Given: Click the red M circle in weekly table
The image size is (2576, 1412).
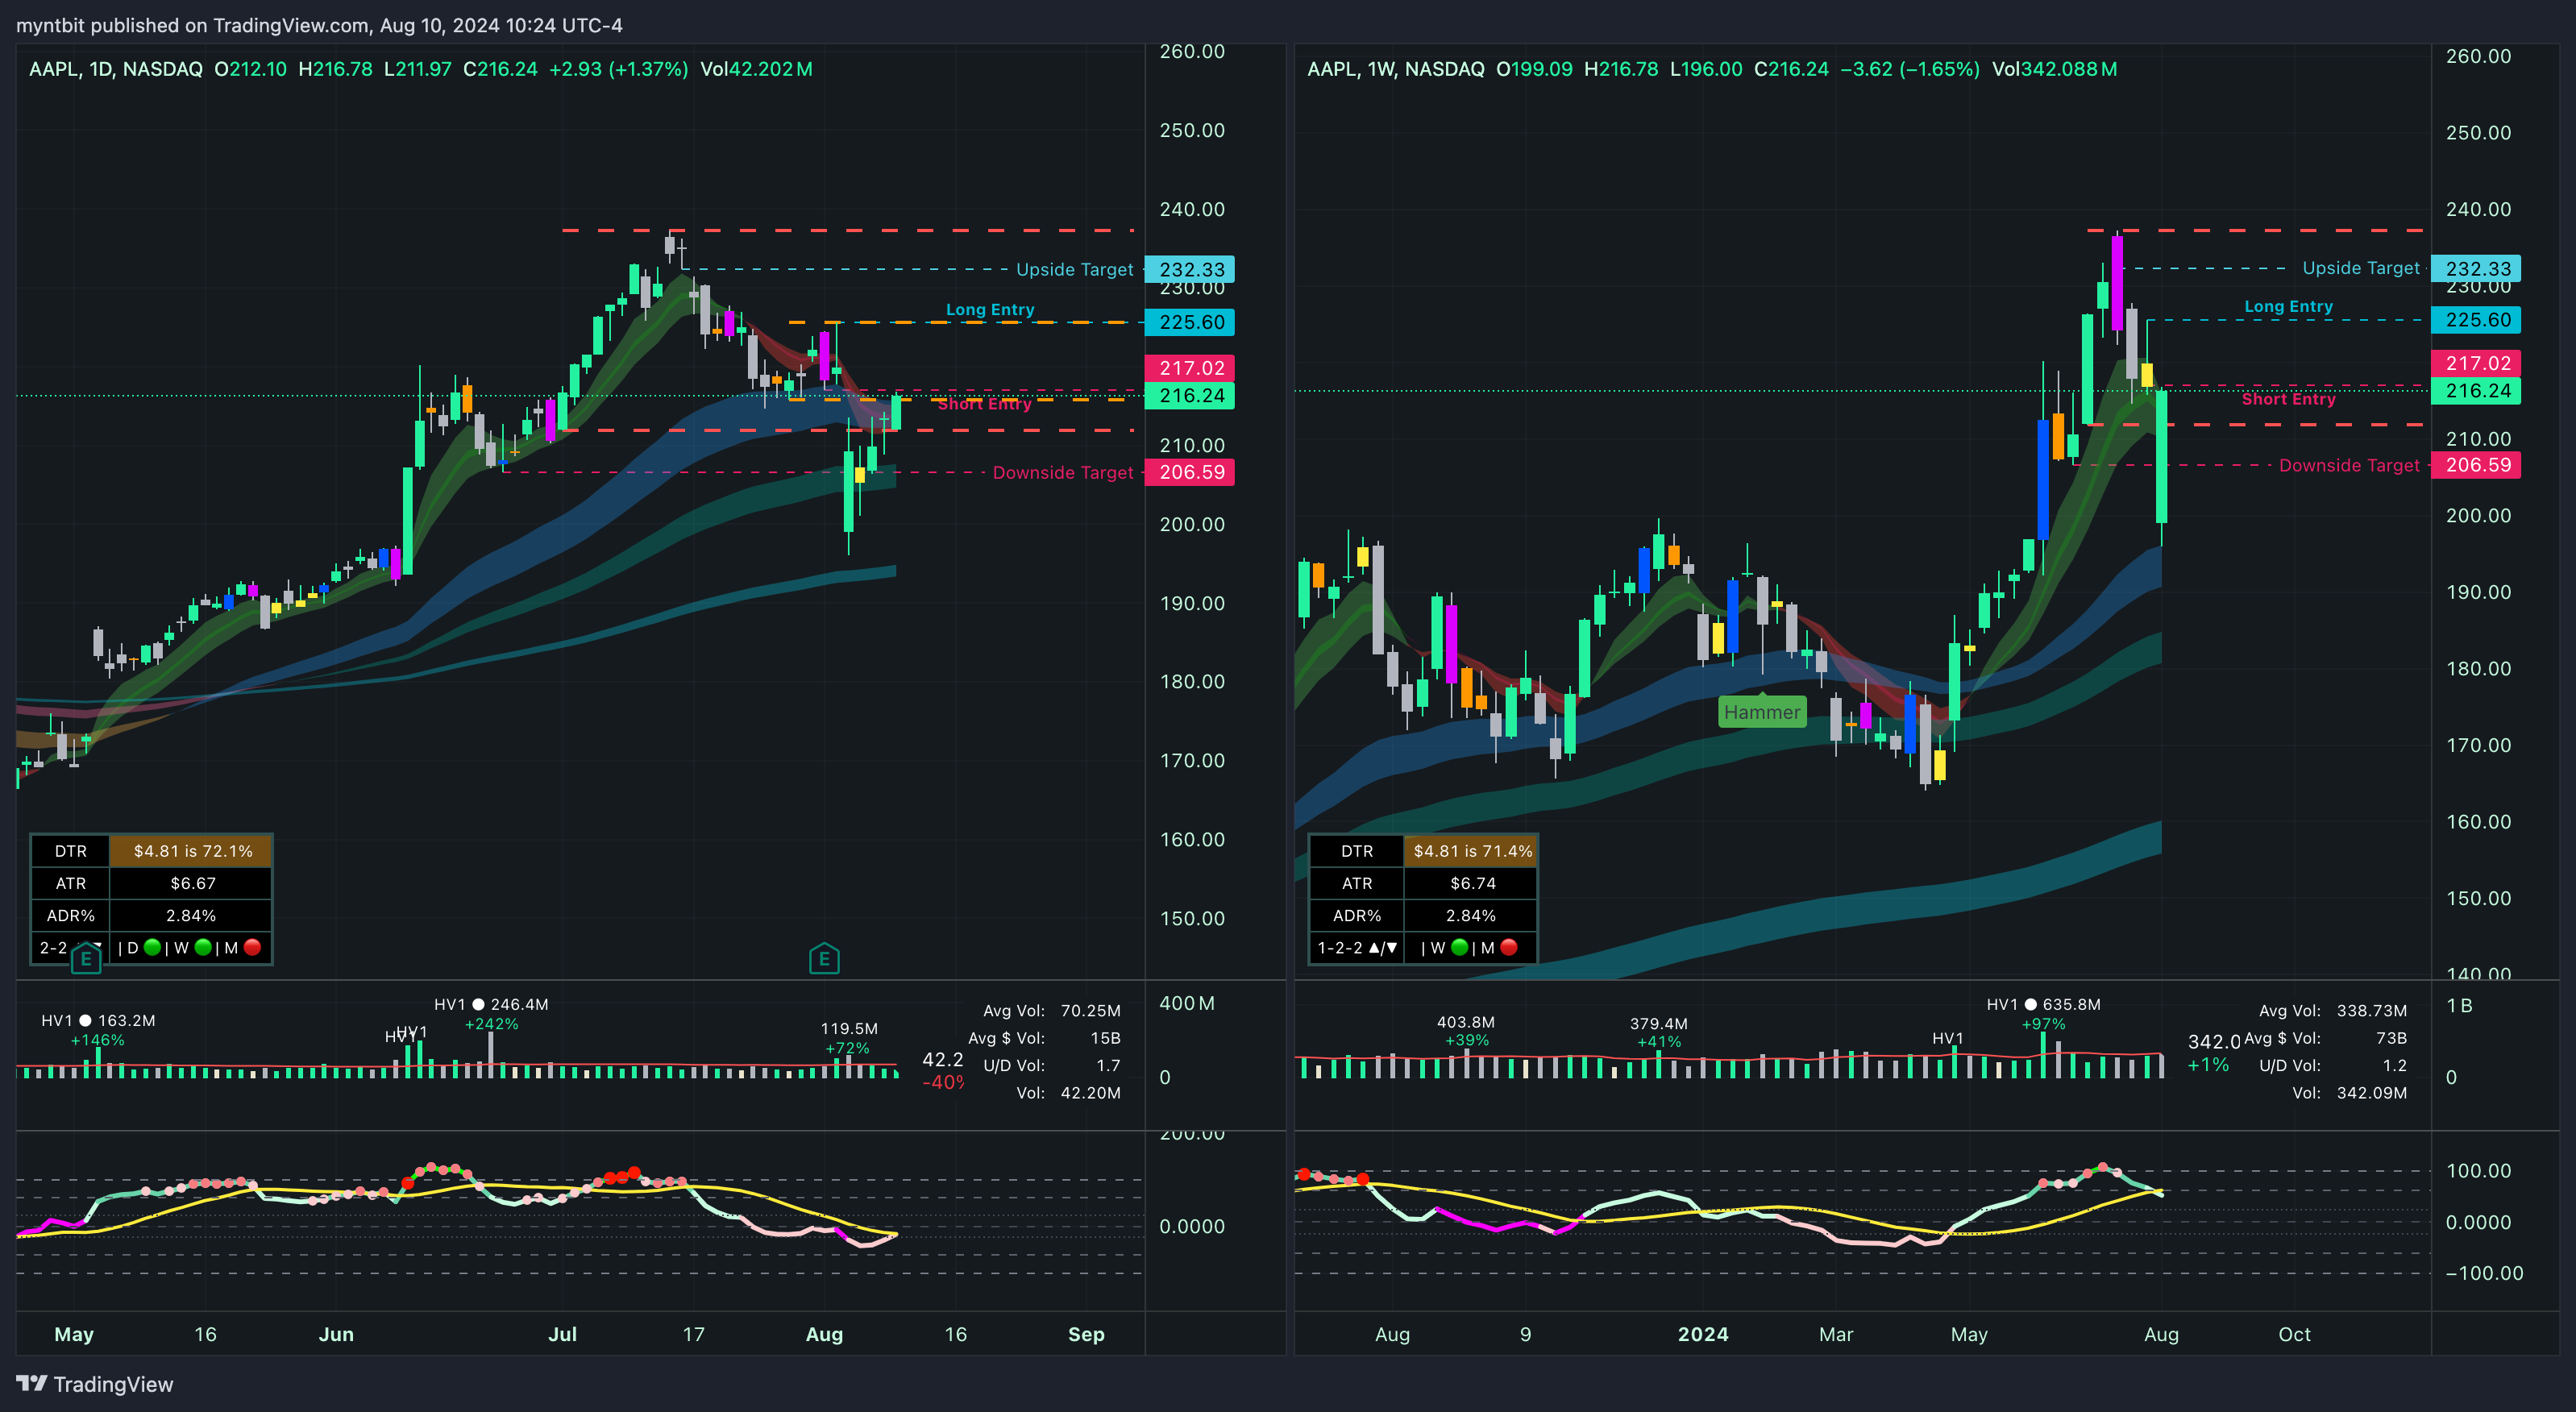Looking at the screenshot, I should 1509,947.
